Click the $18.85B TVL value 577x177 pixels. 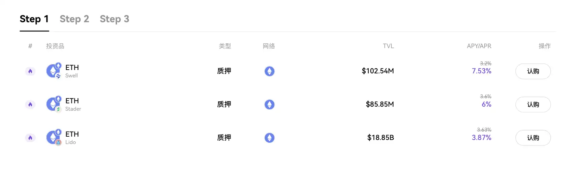381,138
